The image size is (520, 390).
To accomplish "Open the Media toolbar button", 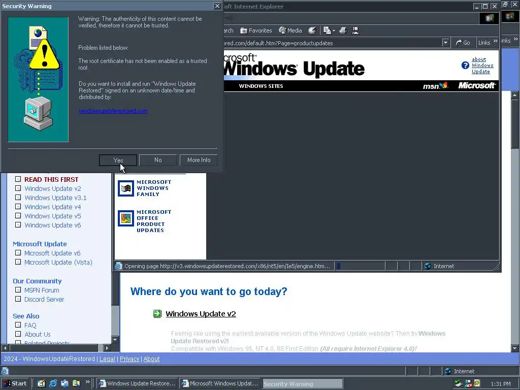I will (290, 30).
